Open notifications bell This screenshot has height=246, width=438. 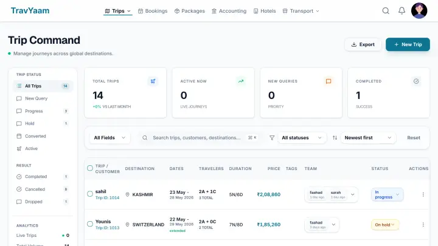point(401,11)
